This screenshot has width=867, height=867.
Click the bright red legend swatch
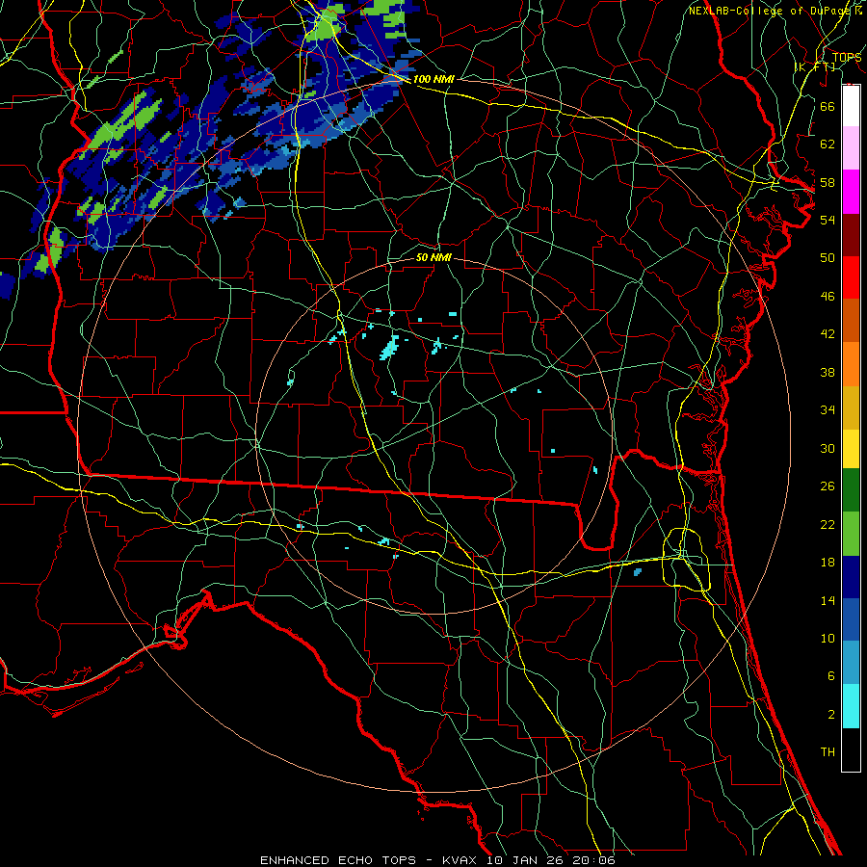[x=851, y=277]
